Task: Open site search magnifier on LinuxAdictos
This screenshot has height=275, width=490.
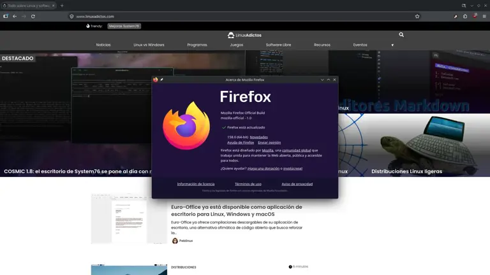Action: (x=401, y=34)
